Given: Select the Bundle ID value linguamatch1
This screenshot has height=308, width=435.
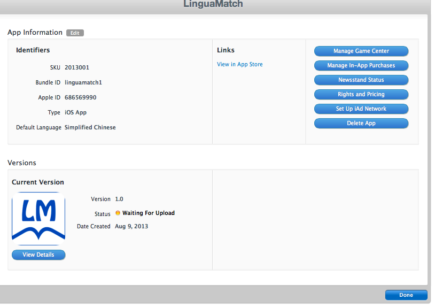Looking at the screenshot, I should point(83,82).
